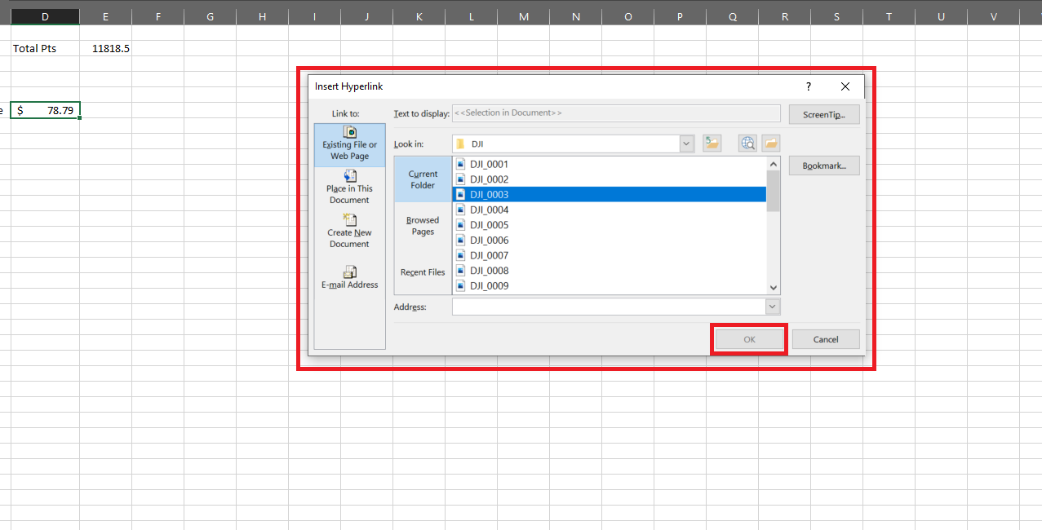Select Create New Document link type
1042x530 pixels.
coord(349,232)
